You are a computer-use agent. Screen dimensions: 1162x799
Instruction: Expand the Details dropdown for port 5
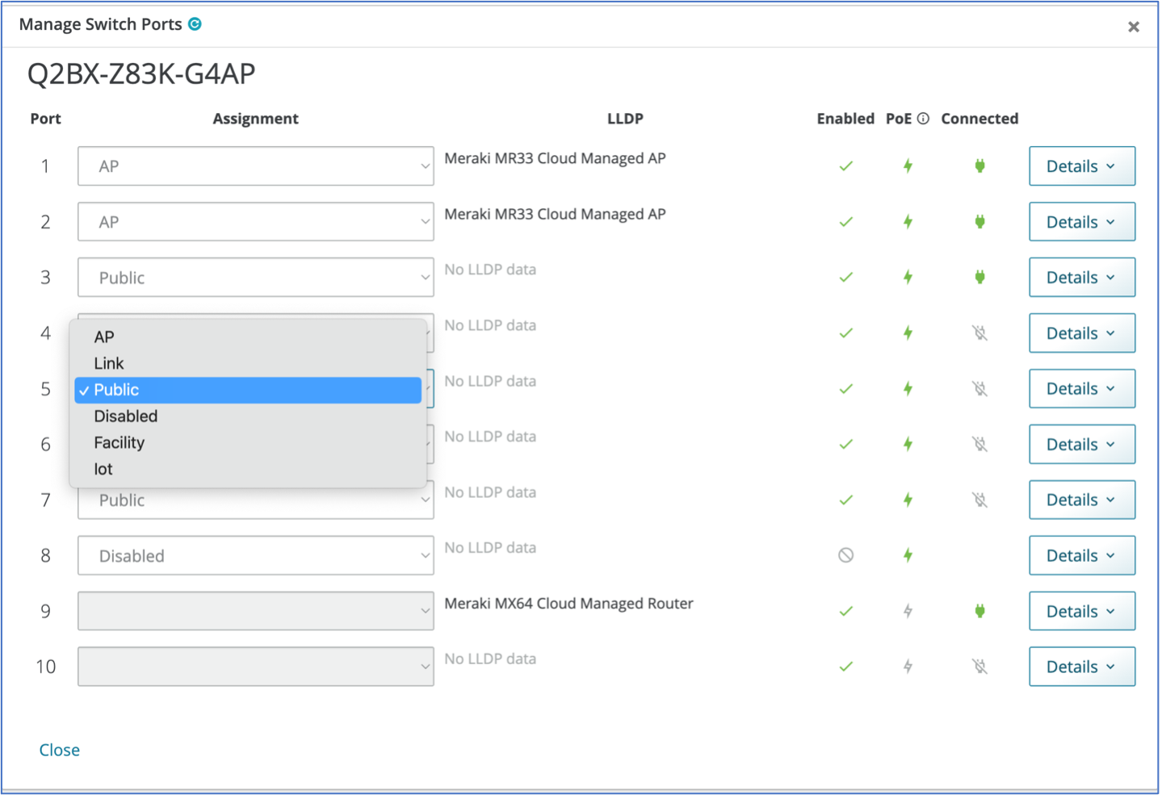[x=1081, y=389]
